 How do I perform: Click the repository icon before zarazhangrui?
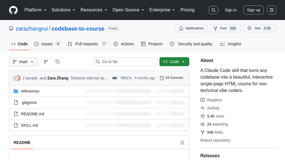(x=11, y=28)
